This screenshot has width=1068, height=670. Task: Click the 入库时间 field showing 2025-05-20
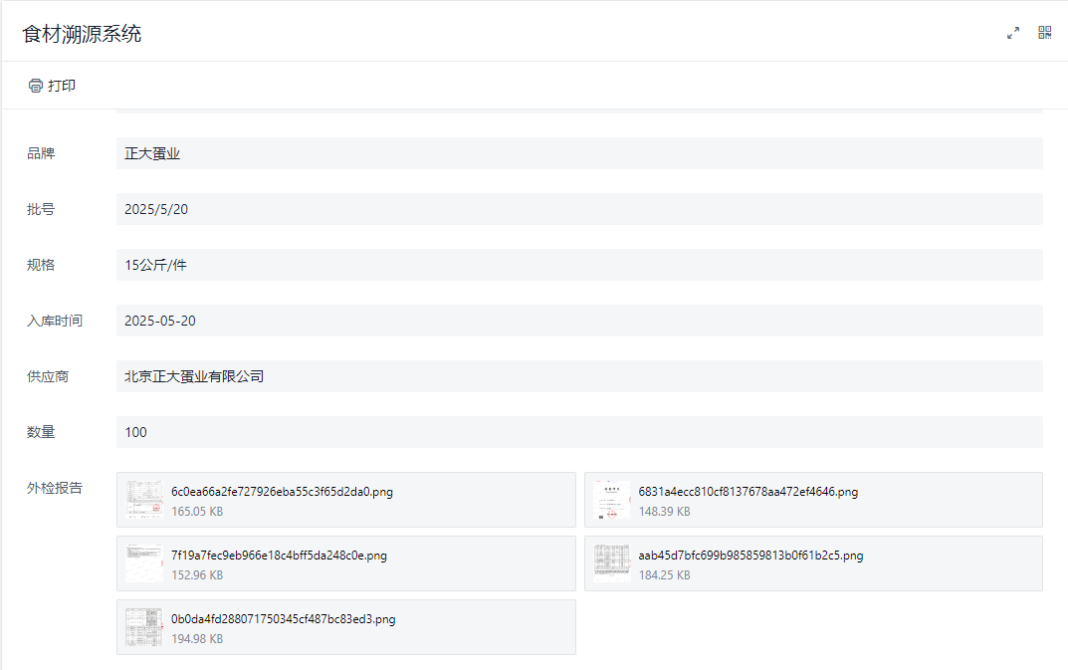(x=579, y=321)
